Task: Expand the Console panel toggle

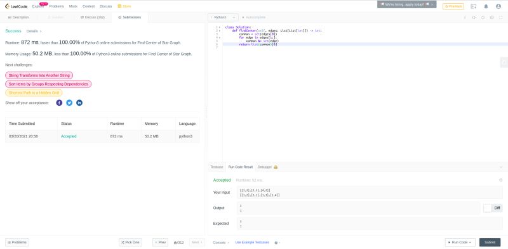Action: pos(221,243)
